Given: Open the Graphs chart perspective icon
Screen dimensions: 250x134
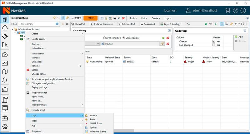Looking at the screenshot, I should coord(5,63).
